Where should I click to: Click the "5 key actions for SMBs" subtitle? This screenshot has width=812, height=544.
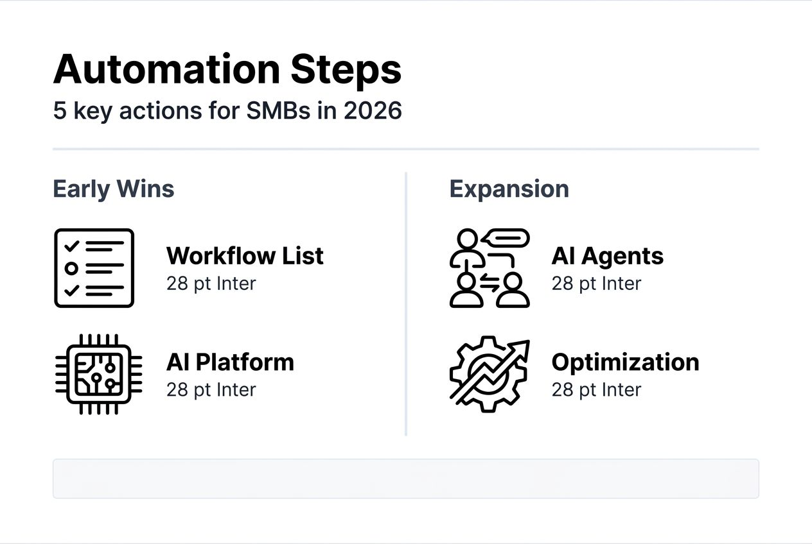(x=227, y=111)
